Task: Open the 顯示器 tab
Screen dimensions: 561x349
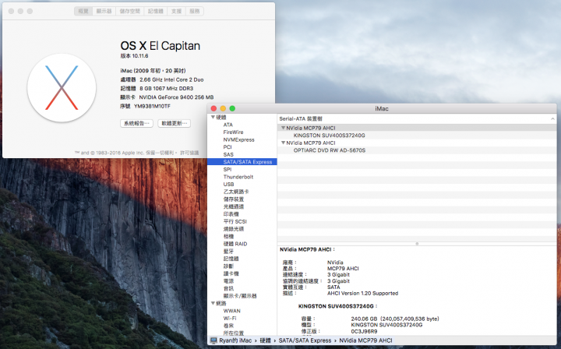Action: click(x=104, y=11)
